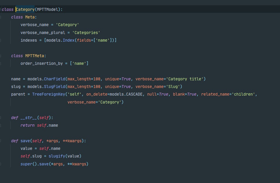280x183 pixels.
Task: Click the CharField call
Action: [x=55, y=79]
